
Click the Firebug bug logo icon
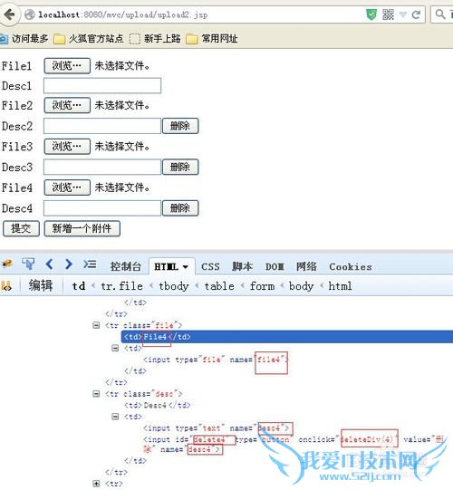pyautogui.click(x=7, y=264)
